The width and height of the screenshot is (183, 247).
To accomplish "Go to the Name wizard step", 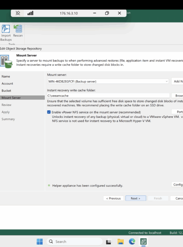I will pyautogui.click(x=6, y=76).
